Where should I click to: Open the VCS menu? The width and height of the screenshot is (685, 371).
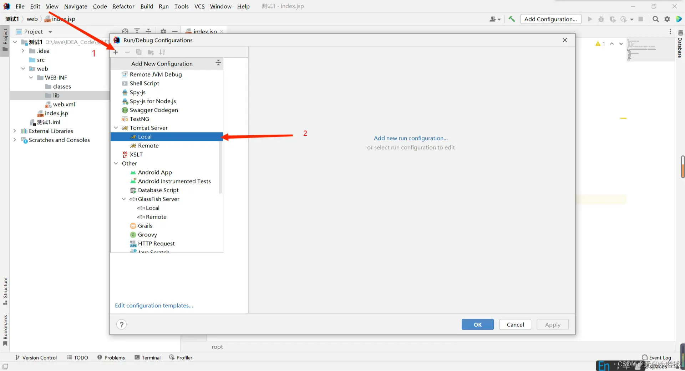pos(199,6)
